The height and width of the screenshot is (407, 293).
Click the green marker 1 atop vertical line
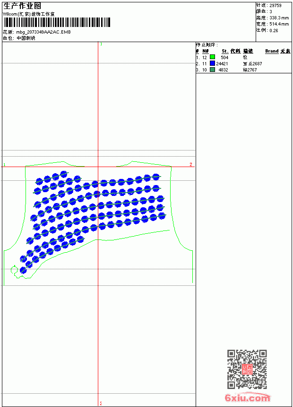pos(101,44)
